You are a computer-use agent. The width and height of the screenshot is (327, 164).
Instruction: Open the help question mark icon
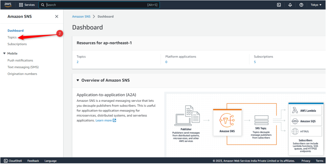pyautogui.click(x=301, y=5)
